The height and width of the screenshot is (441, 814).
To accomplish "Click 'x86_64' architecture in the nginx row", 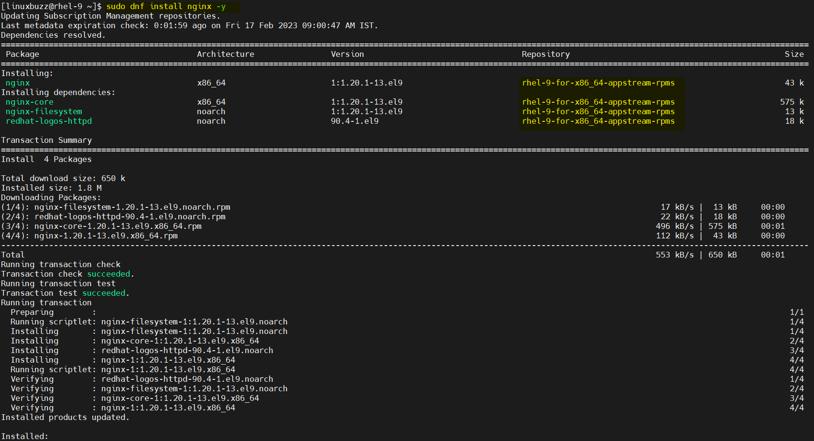I will 211,83.
